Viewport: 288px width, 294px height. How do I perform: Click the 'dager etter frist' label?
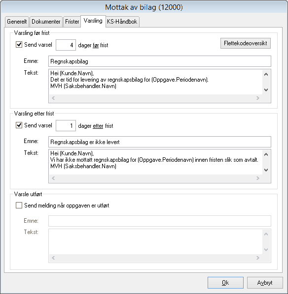(x=96, y=126)
